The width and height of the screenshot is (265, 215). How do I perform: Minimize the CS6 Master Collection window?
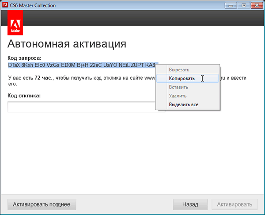tap(231, 5)
